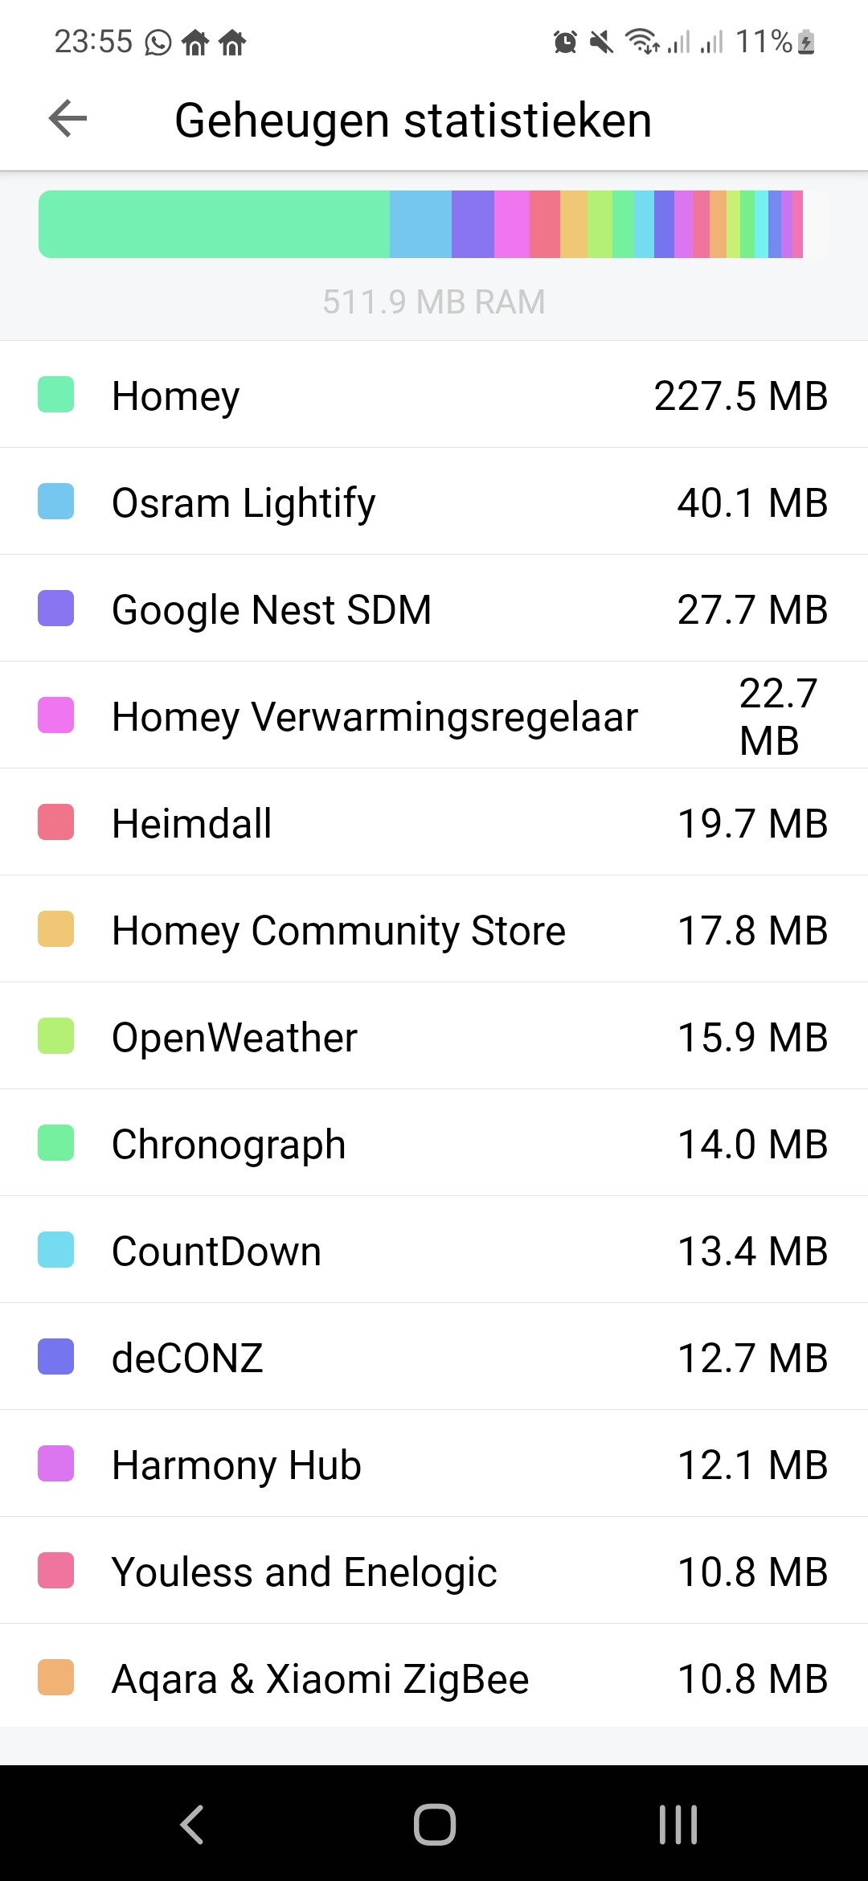
Task: Select the Homey Verwarmingsregelaar row
Action: [434, 715]
